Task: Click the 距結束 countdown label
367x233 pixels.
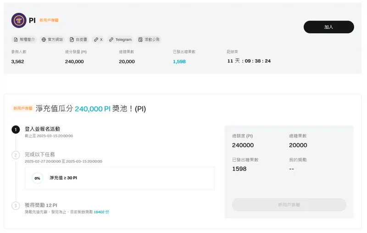Action: [232, 52]
